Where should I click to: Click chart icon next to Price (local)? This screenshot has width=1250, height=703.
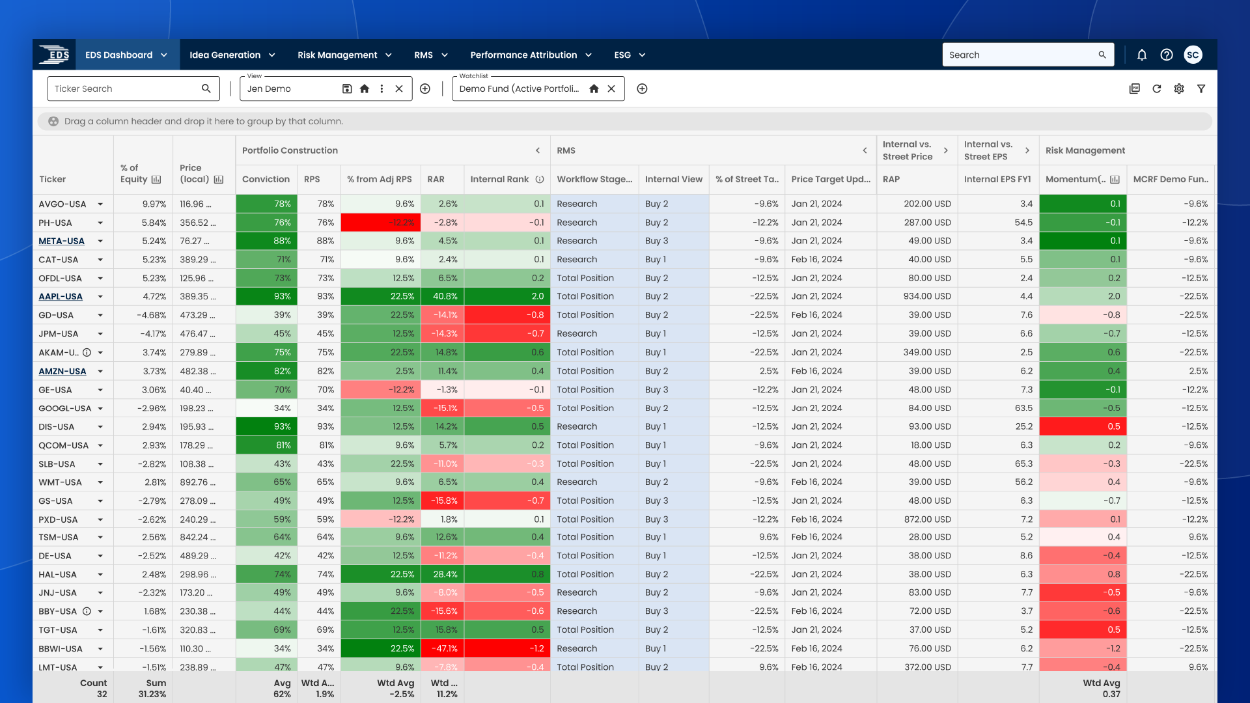point(219,180)
